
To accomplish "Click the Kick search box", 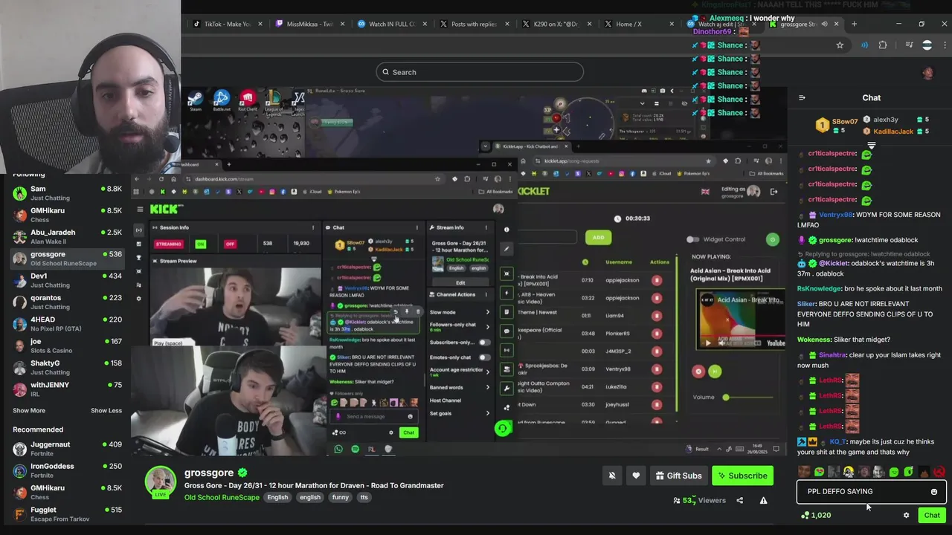I will [x=480, y=72].
